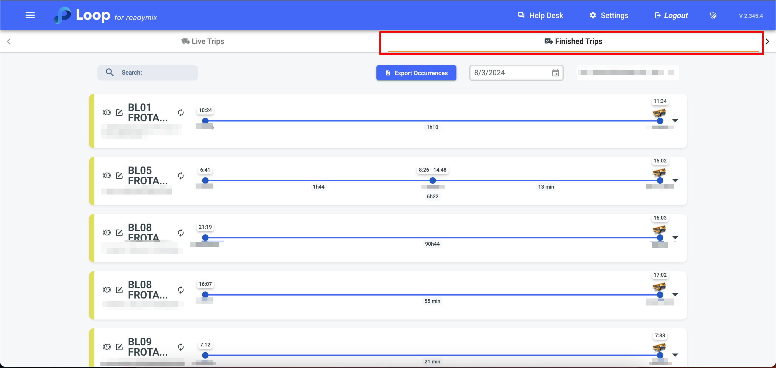Open the hamburger menu
The width and height of the screenshot is (776, 368).
point(30,15)
